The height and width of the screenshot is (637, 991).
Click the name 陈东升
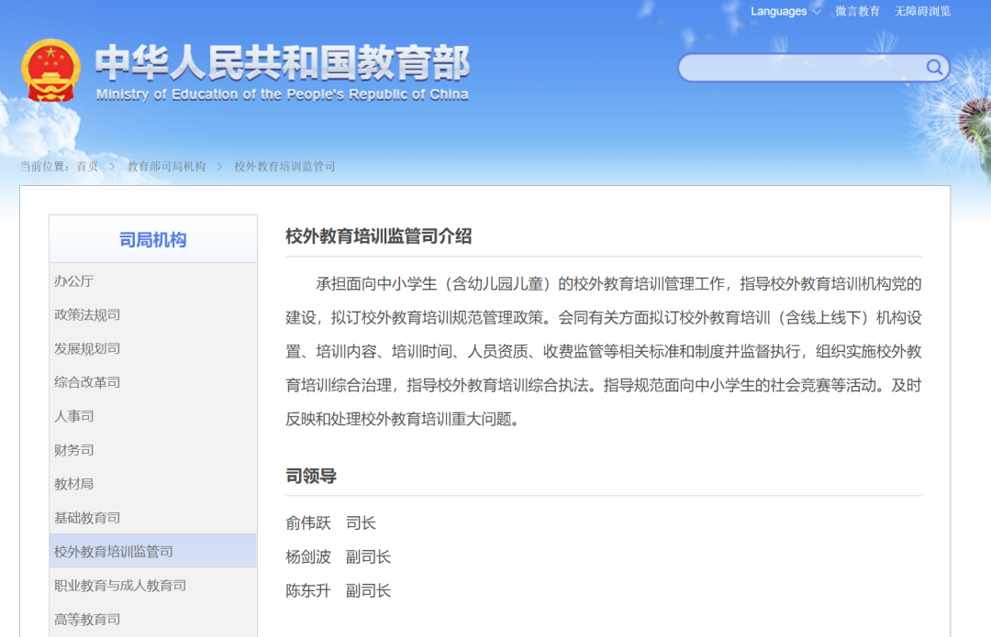click(308, 591)
